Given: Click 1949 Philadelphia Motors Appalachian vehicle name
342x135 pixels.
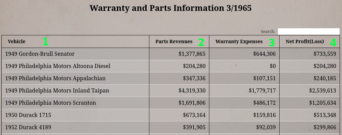Looking at the screenshot, I should click(55, 78).
